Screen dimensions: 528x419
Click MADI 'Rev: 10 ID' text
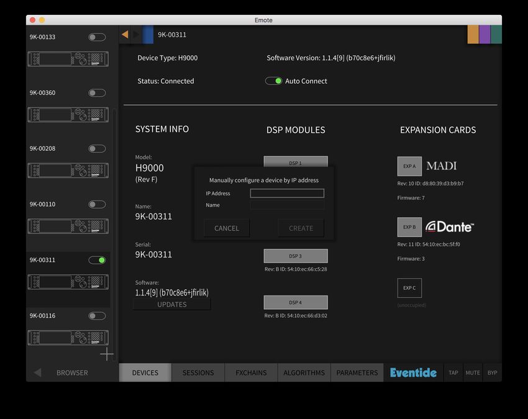pyautogui.click(x=430, y=183)
